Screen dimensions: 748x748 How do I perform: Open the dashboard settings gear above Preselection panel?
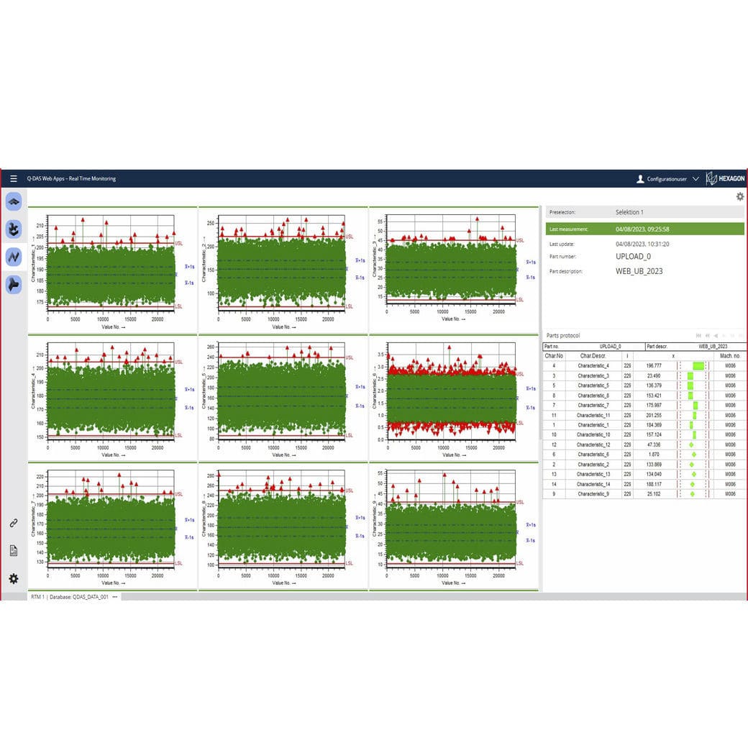740,196
